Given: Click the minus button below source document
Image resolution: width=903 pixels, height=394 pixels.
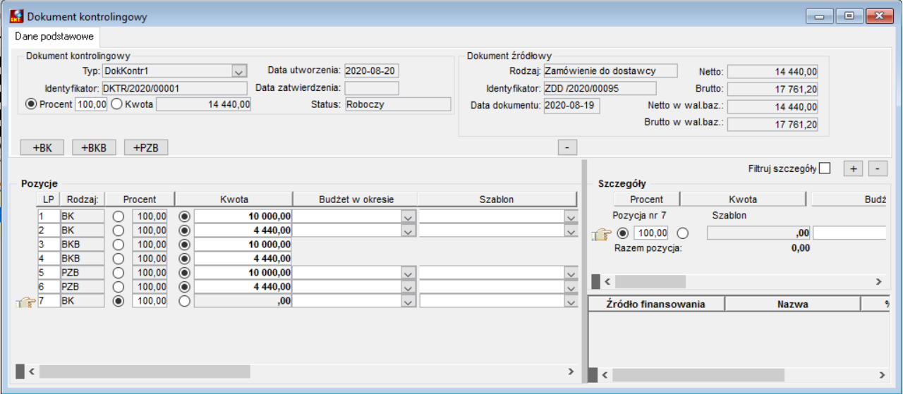Looking at the screenshot, I should pyautogui.click(x=567, y=147).
